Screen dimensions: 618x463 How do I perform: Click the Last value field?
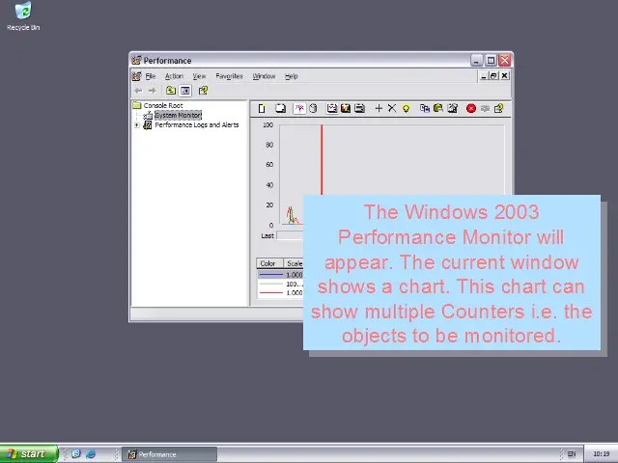290,235
